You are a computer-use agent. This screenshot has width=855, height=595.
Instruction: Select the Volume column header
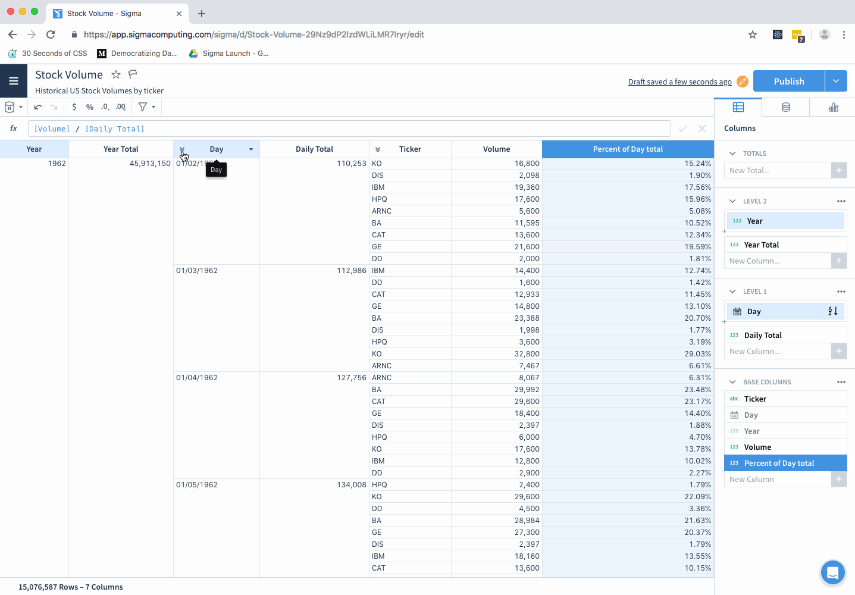coord(496,149)
